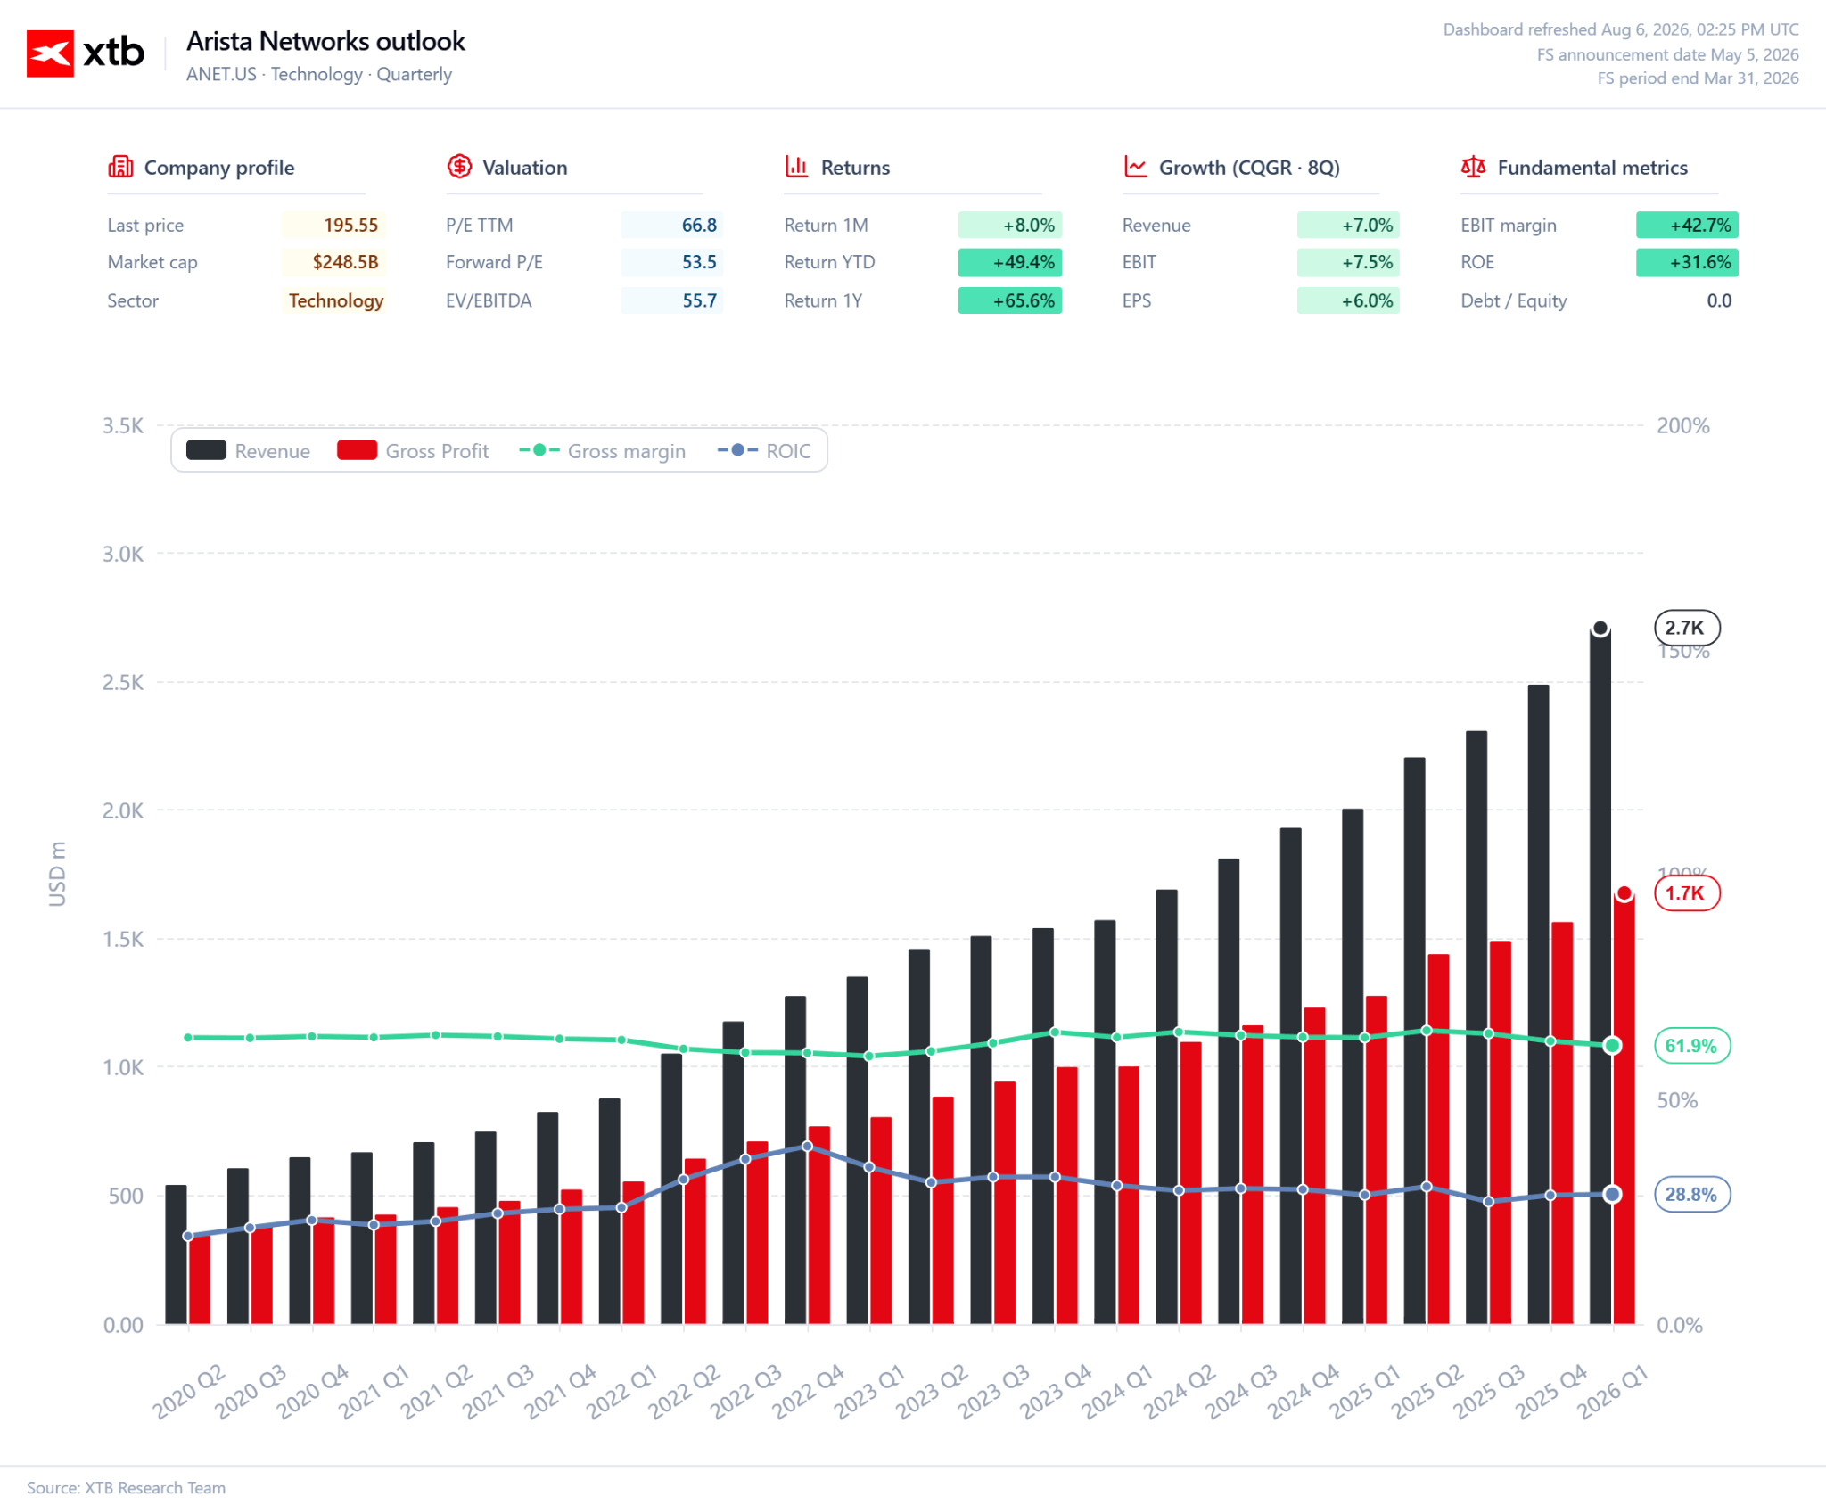The image size is (1826, 1505).
Task: Click the red Gross Profit legend swatch
Action: click(x=357, y=450)
